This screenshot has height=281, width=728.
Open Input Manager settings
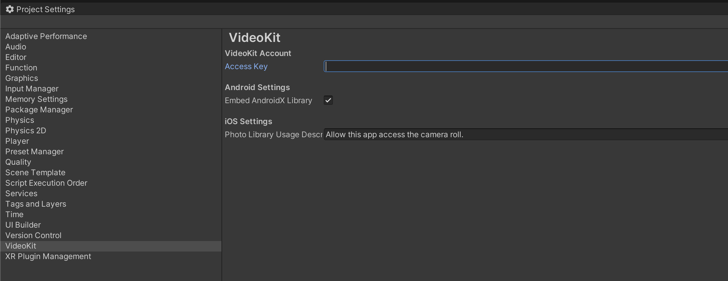point(111,89)
